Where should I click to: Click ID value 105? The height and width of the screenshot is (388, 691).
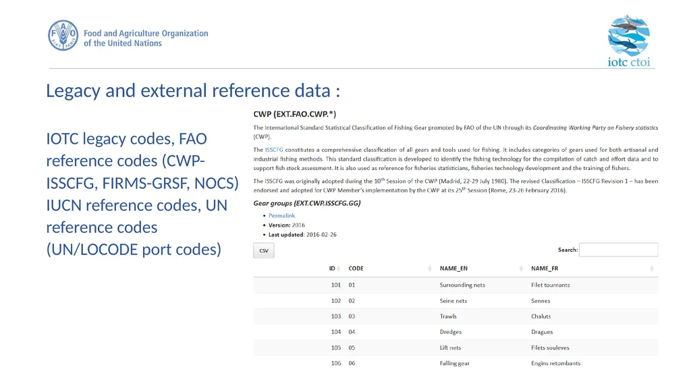pos(336,348)
